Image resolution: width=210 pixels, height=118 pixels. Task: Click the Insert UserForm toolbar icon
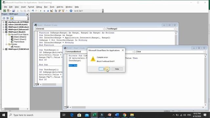click(8, 11)
